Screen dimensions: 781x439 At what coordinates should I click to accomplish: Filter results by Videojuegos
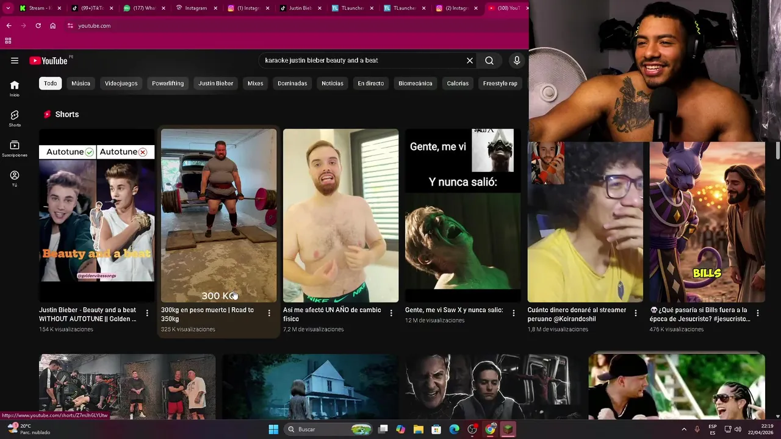121,84
